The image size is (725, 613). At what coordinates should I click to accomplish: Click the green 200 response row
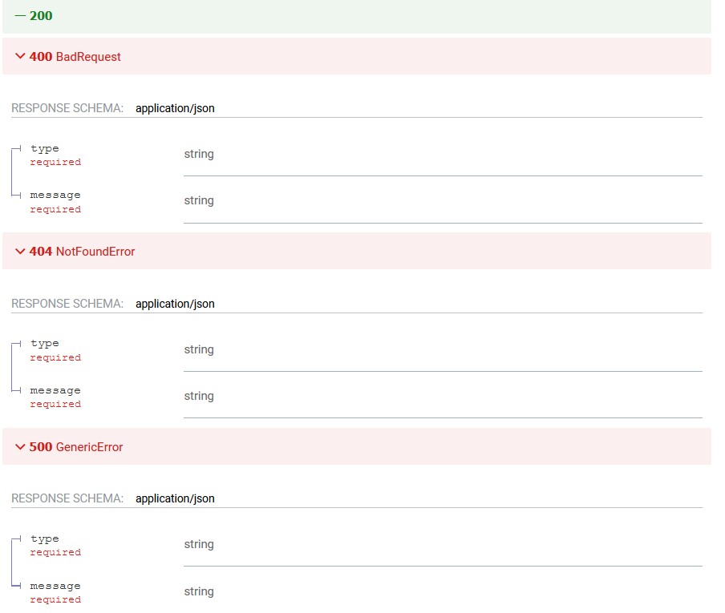[x=356, y=16]
